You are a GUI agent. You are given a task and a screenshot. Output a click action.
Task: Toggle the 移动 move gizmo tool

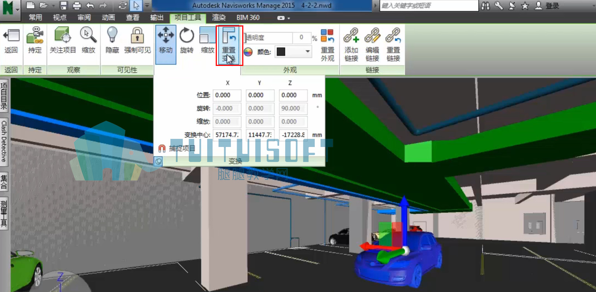(x=166, y=45)
